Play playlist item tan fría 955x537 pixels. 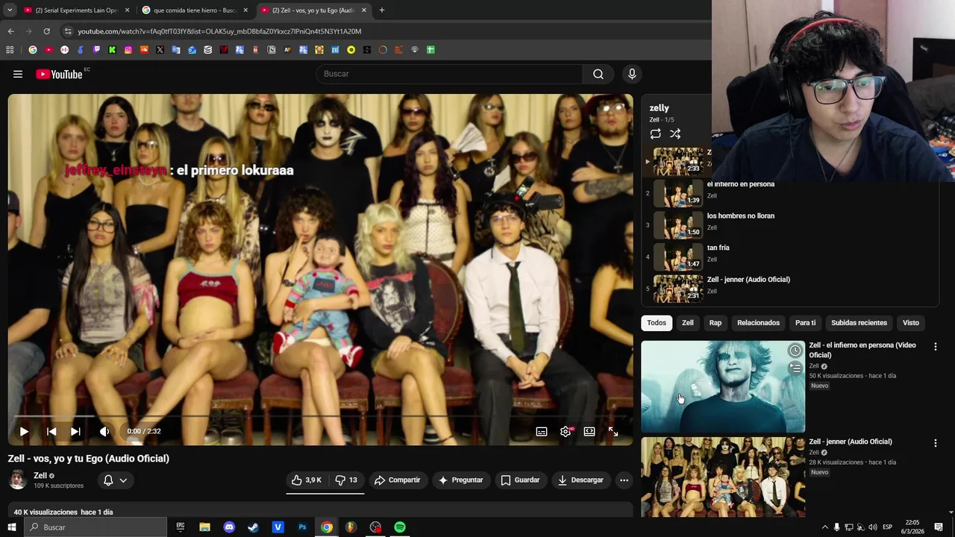(x=789, y=257)
